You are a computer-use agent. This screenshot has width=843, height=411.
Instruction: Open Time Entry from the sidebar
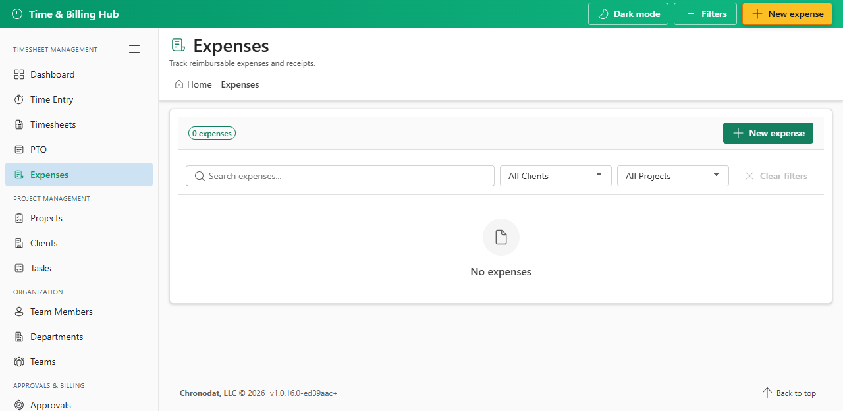click(79, 99)
